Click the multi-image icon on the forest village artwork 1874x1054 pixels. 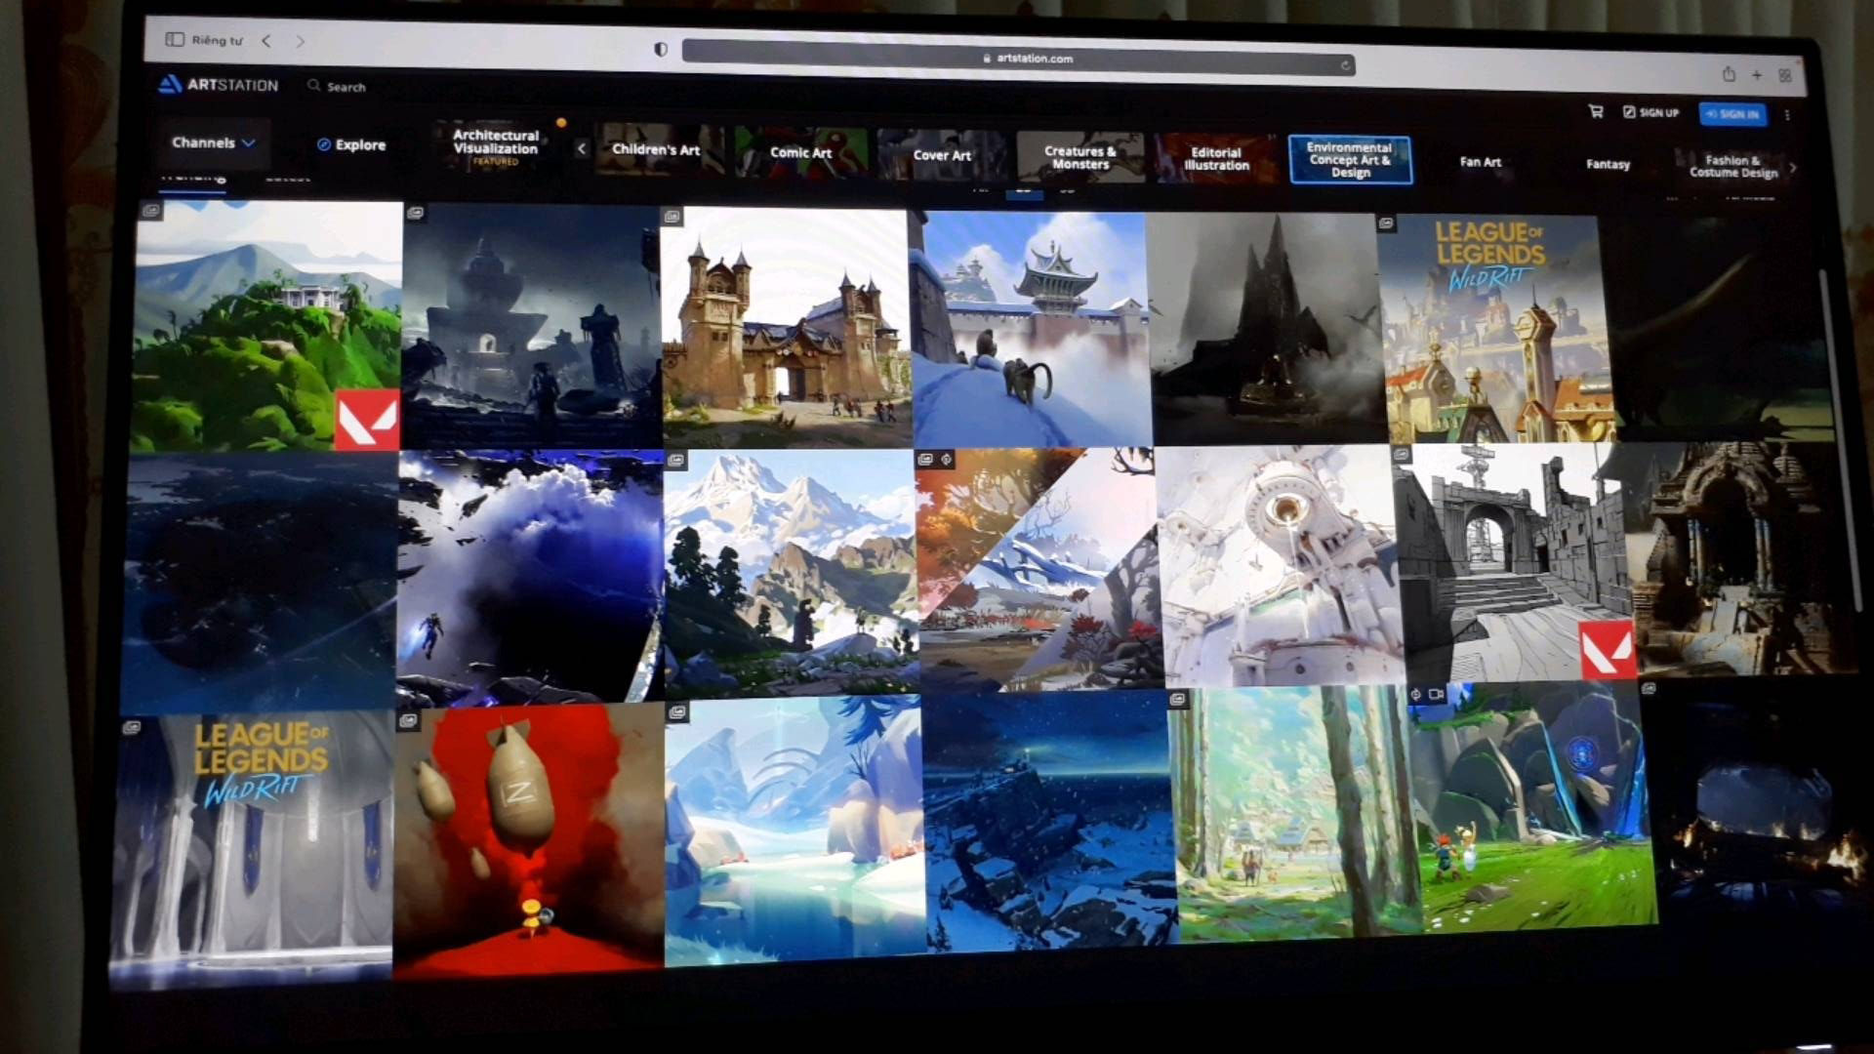coord(1178,699)
